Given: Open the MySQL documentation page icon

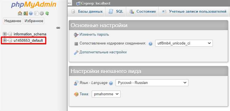Looking at the screenshot, I should tap(36, 13).
